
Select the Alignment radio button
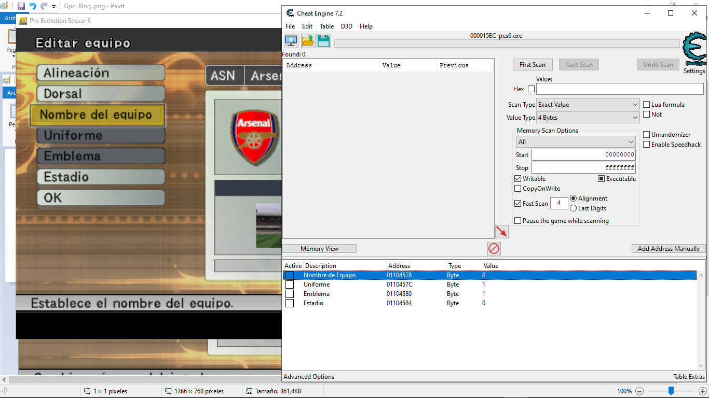(574, 198)
